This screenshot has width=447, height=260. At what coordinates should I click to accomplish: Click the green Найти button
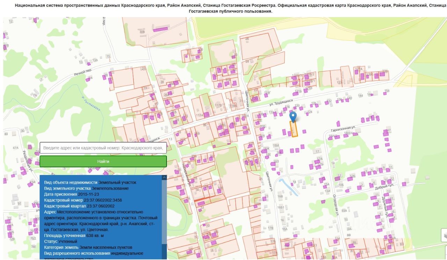click(103, 161)
